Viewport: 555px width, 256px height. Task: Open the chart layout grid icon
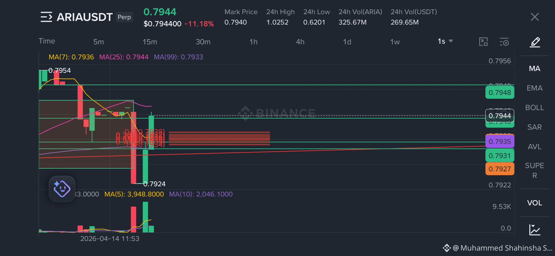(x=483, y=42)
